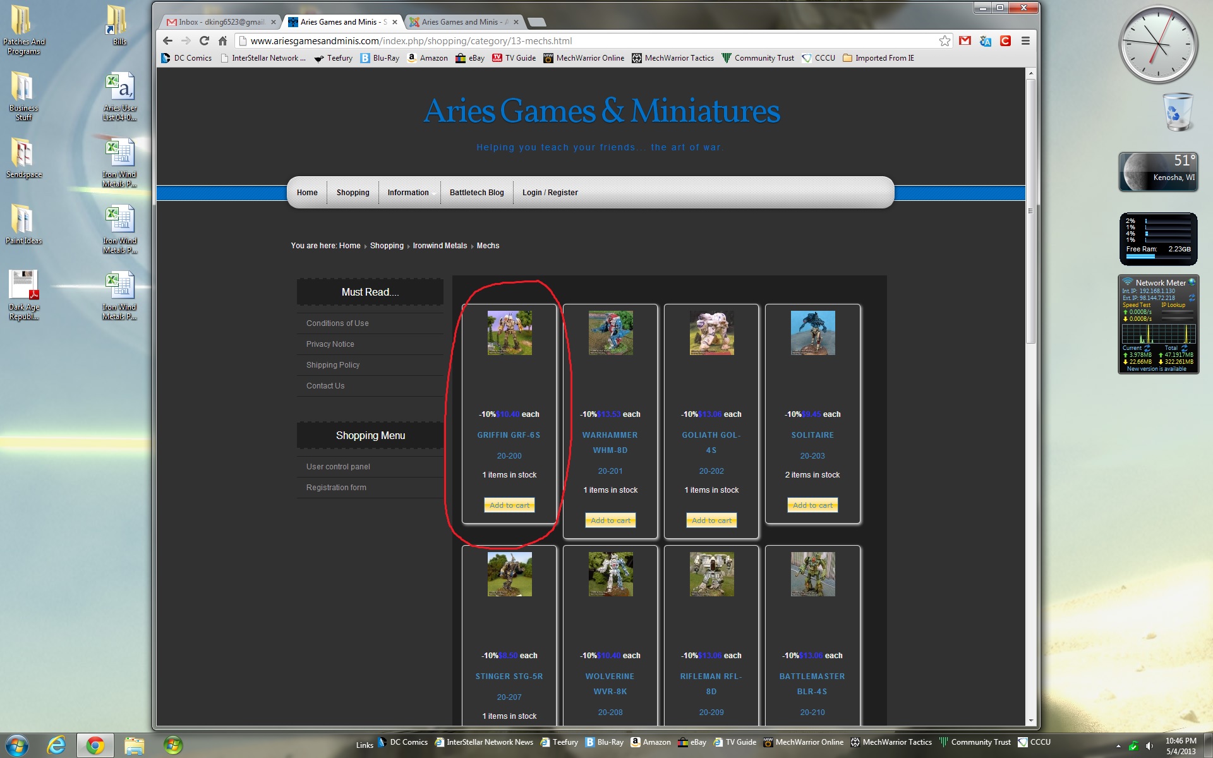Click the browser back arrow

[x=167, y=41]
